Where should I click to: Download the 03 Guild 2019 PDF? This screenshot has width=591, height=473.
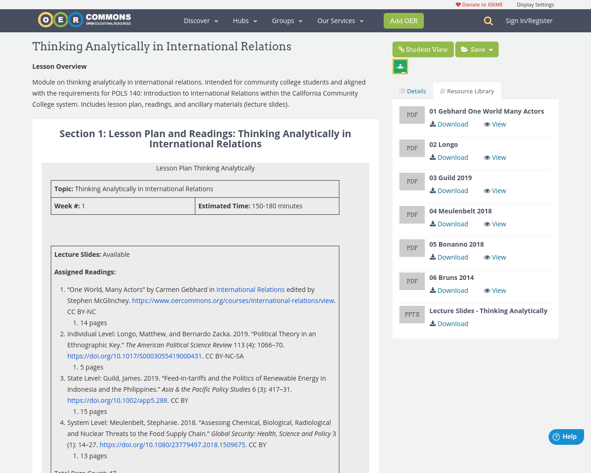coord(448,190)
